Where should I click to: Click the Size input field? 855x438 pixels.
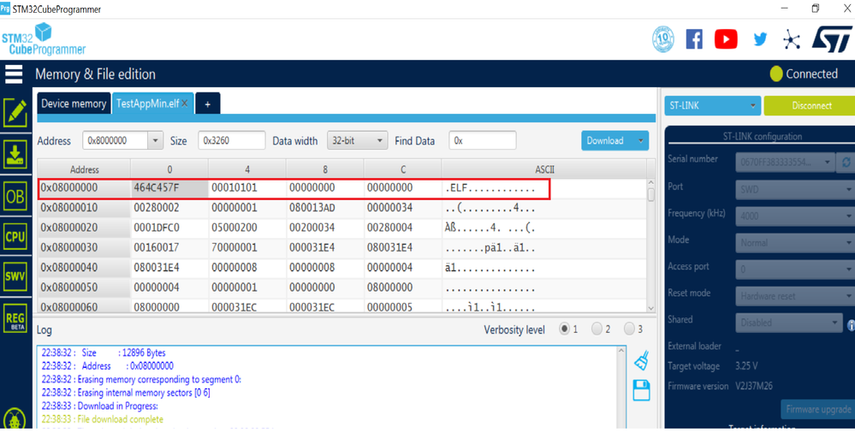pos(232,140)
